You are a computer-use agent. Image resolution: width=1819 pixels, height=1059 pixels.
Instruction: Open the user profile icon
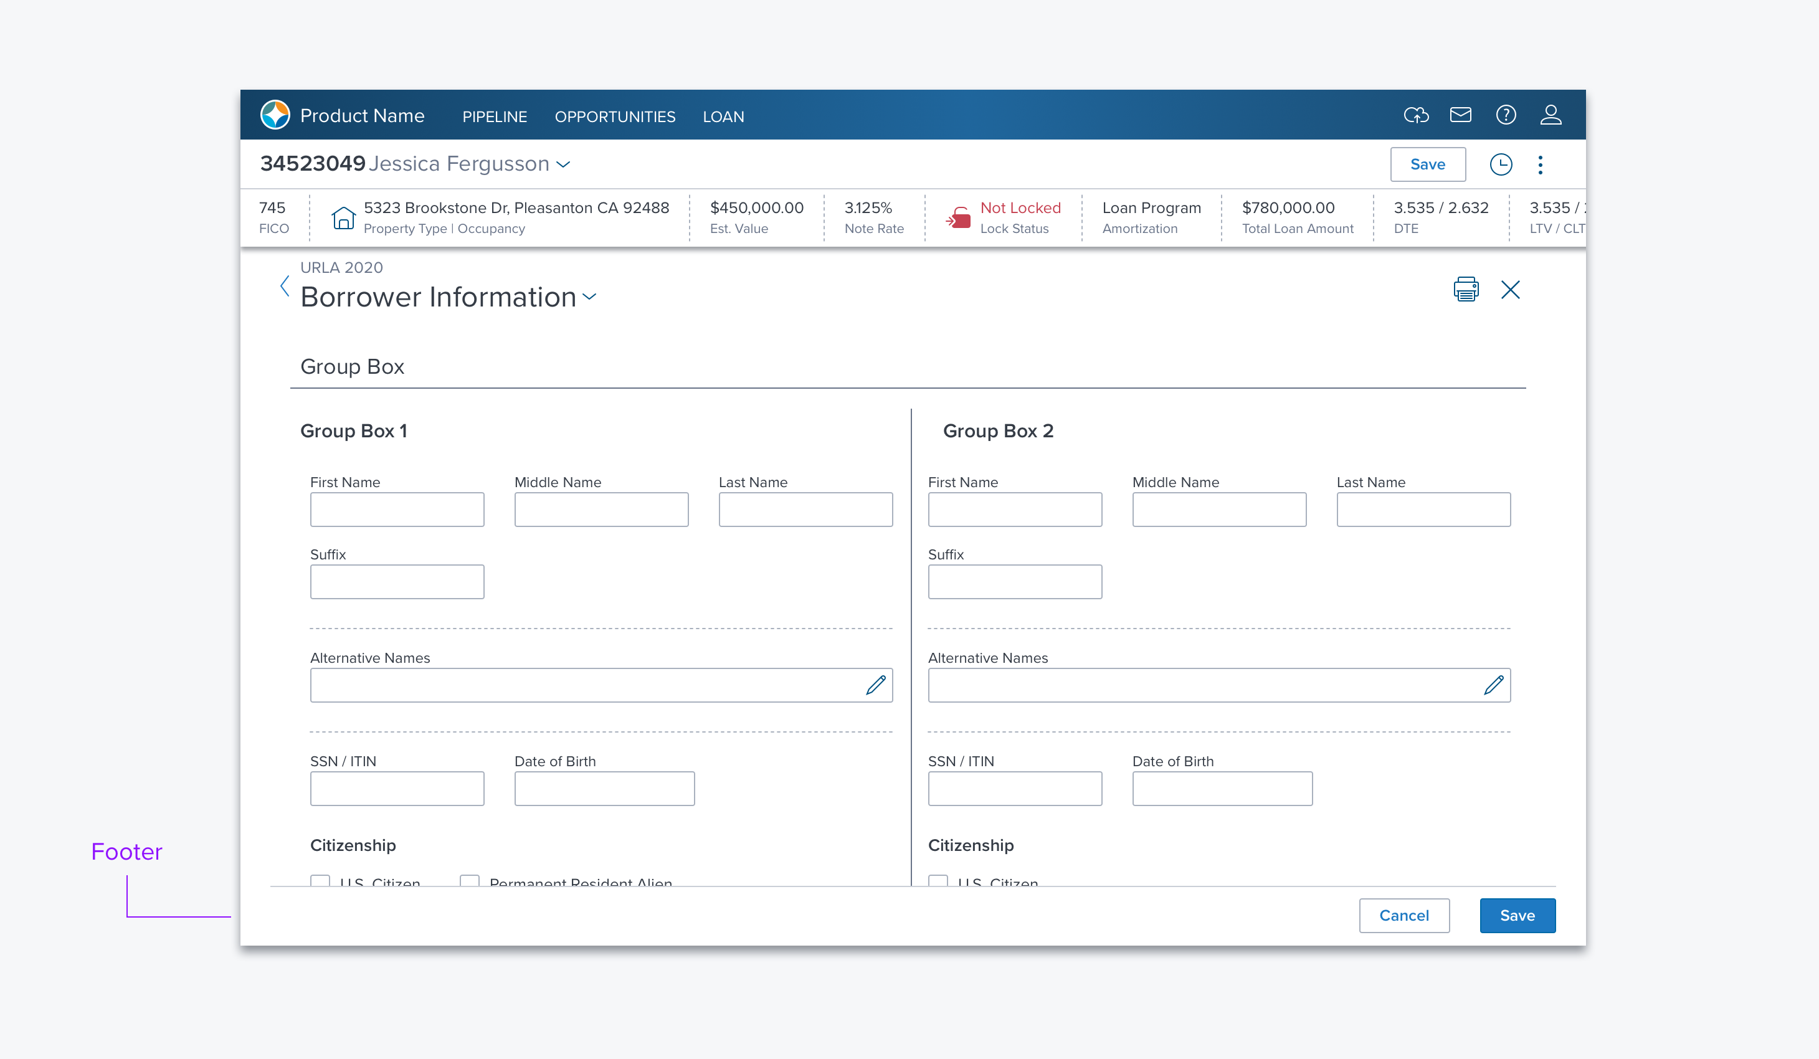1551,115
